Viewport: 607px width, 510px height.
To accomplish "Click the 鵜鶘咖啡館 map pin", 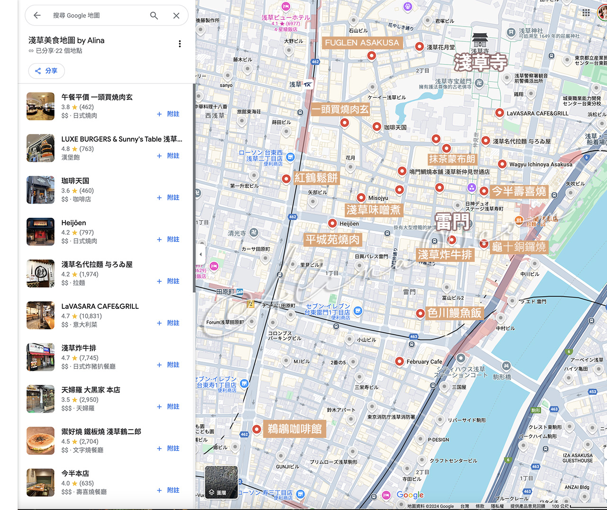I will click(257, 429).
